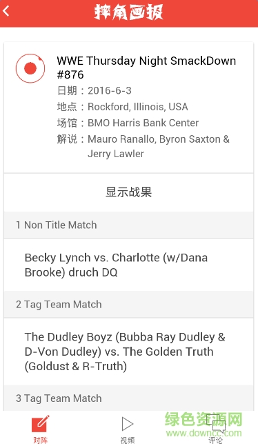Image resolution: width=258 pixels, height=446 pixels.
Task: Open the Becky Lynch vs. Charlotte match
Action: point(129,265)
